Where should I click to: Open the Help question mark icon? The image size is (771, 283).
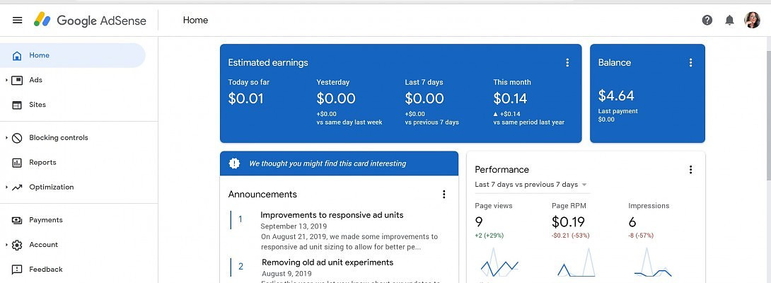(707, 20)
